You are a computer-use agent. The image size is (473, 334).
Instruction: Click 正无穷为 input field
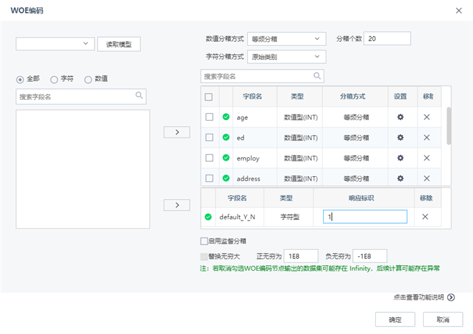click(x=301, y=256)
